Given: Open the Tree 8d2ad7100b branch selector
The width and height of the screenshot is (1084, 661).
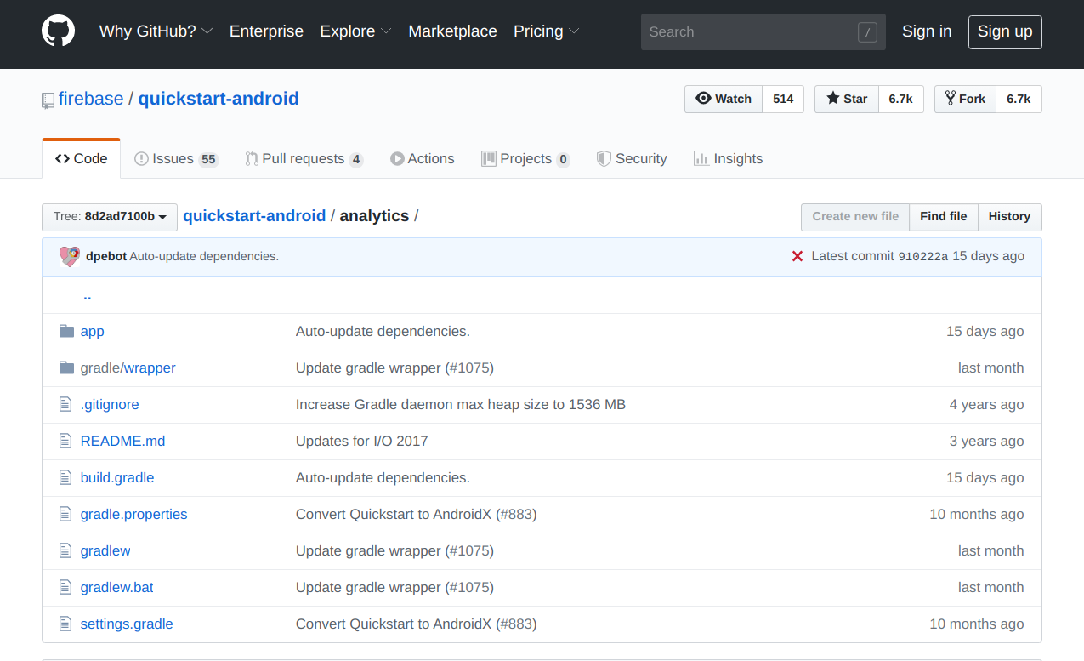Looking at the screenshot, I should coord(110,217).
